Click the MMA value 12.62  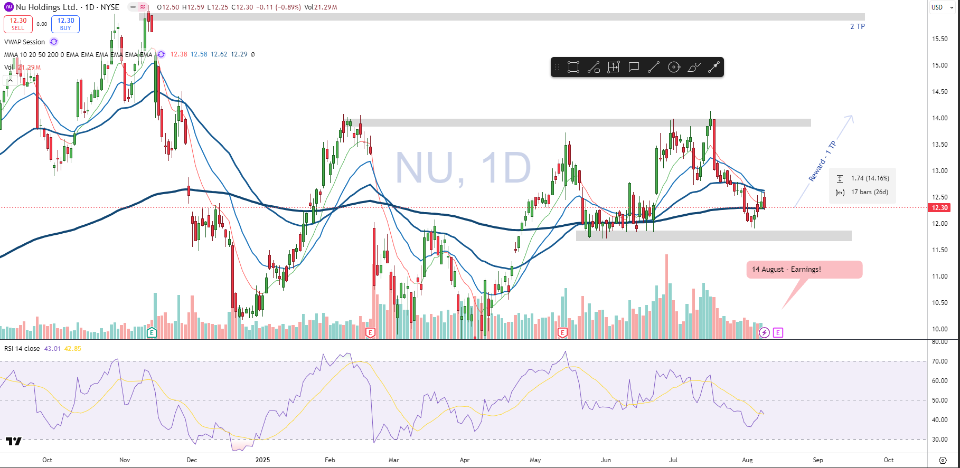(x=219, y=54)
